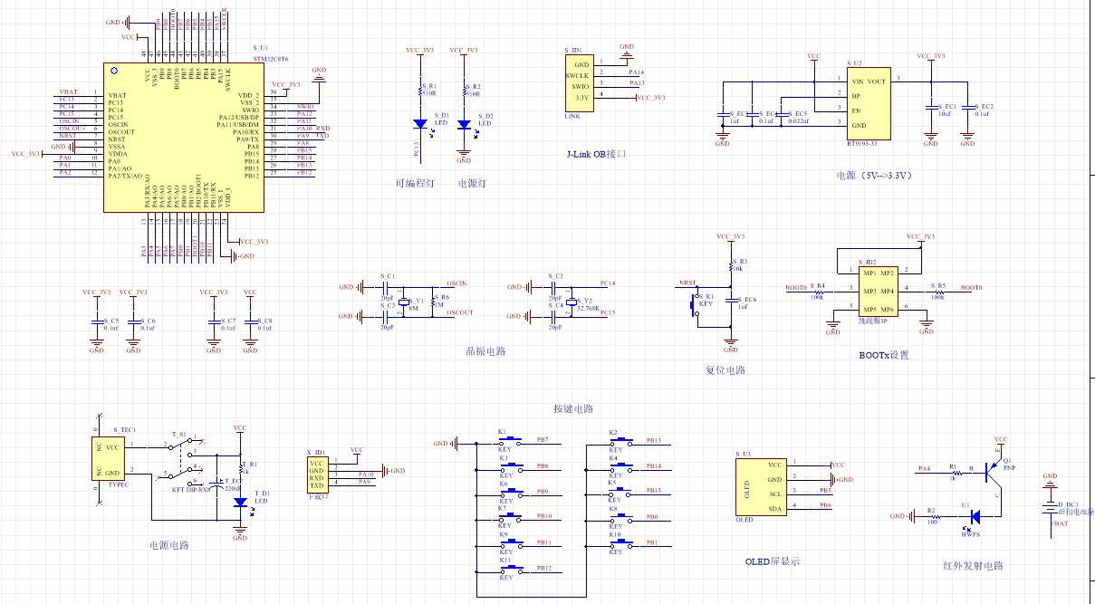The height and width of the screenshot is (604, 1095).
Task: Click the '电源灯' section label
Action: (473, 183)
